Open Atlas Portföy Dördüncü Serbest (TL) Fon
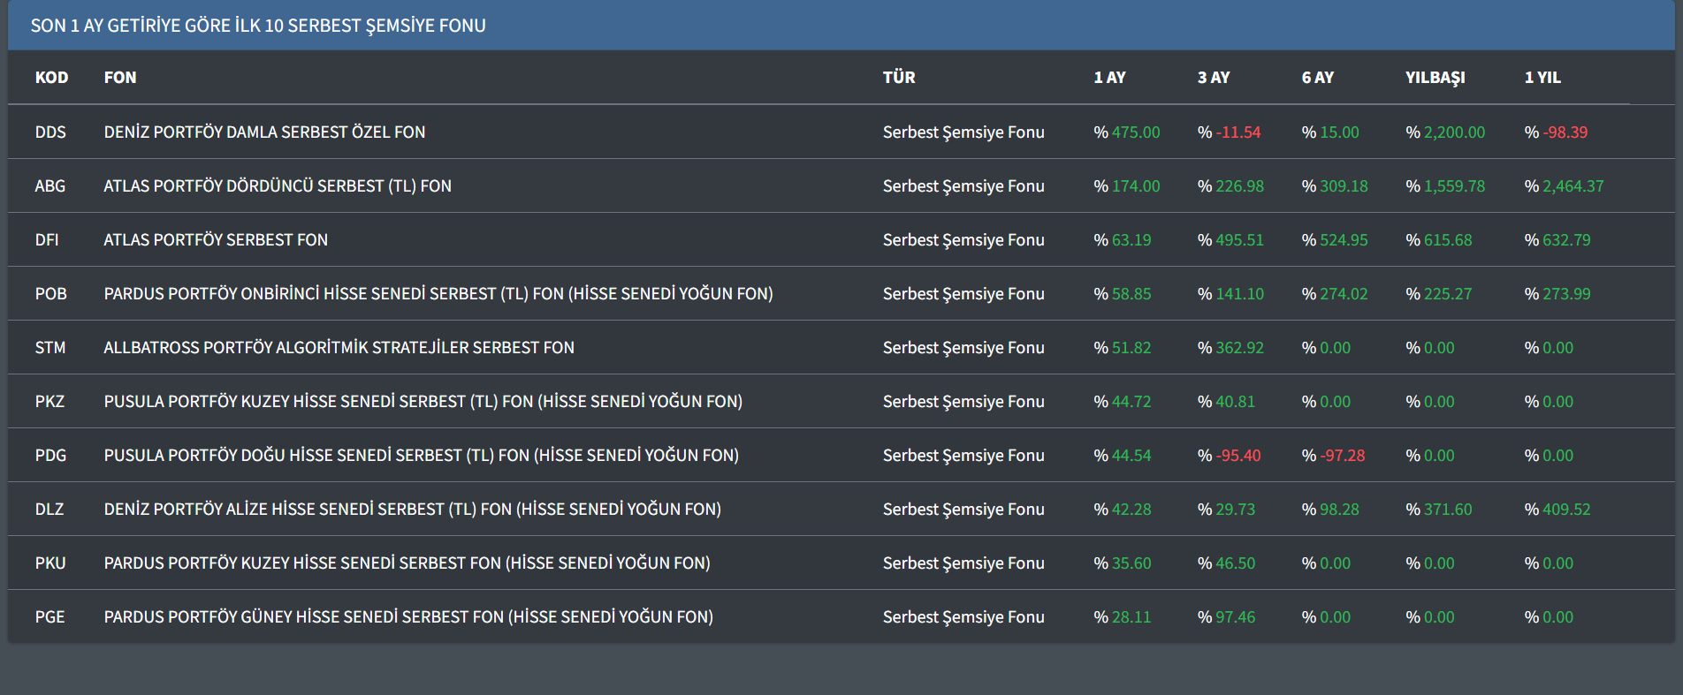 [278, 186]
